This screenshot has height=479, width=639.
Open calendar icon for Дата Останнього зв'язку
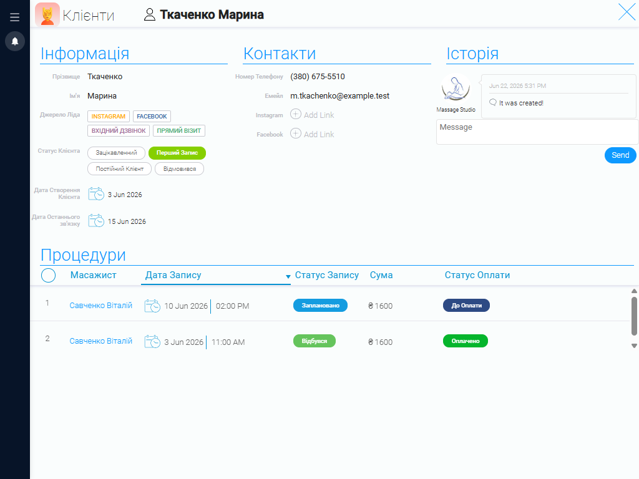[x=96, y=221]
